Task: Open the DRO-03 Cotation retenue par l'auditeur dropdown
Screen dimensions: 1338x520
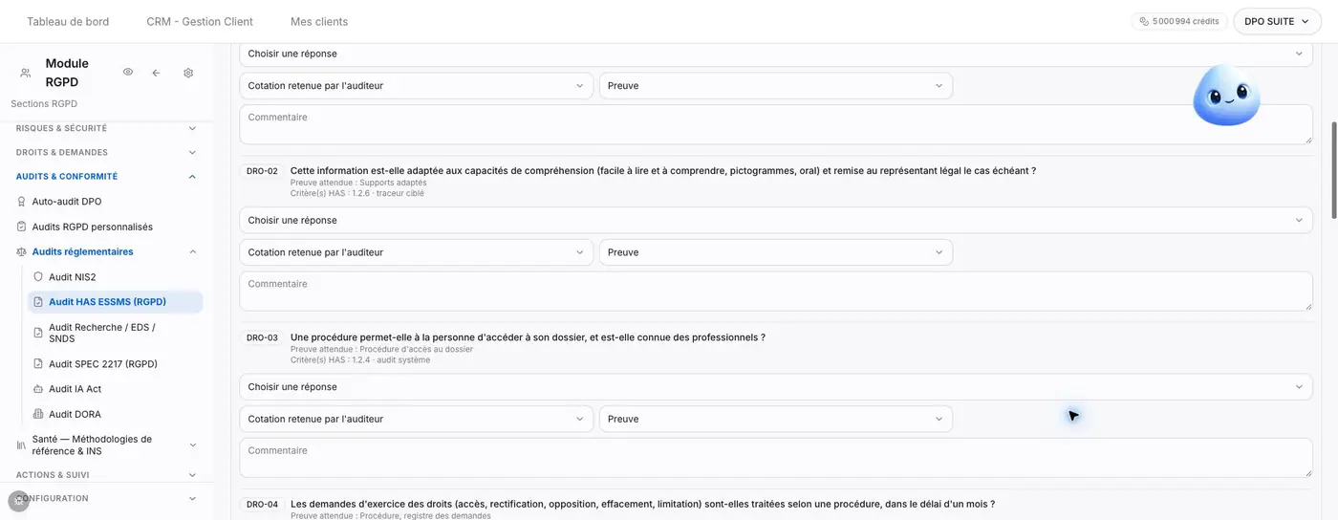Action: click(416, 419)
